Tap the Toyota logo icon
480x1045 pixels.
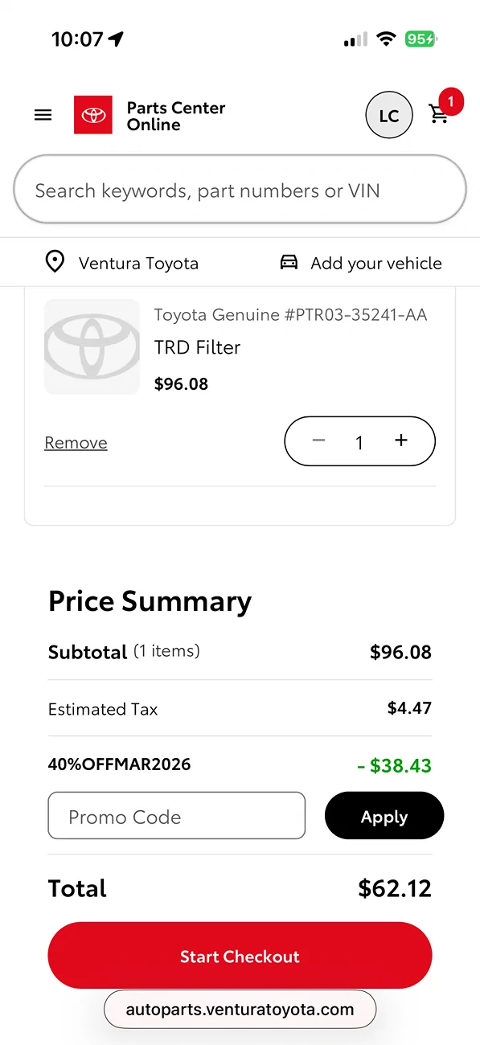pyautogui.click(x=93, y=115)
